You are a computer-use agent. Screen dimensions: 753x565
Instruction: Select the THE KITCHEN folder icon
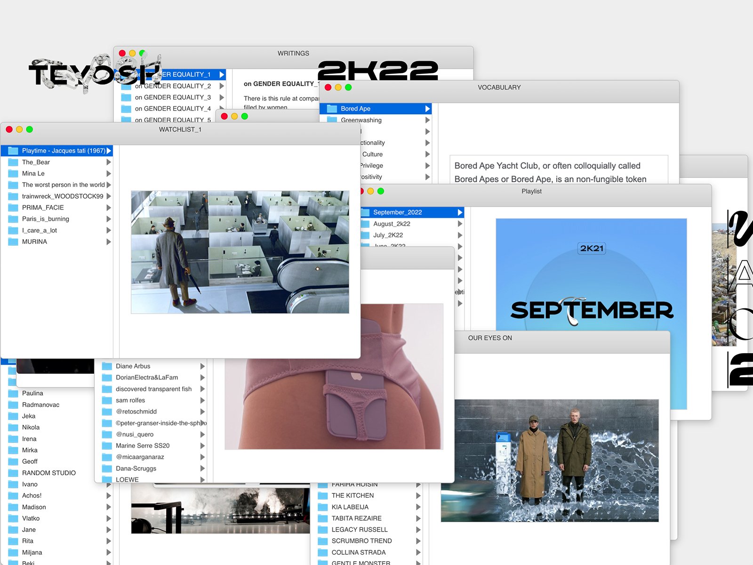[323, 496]
